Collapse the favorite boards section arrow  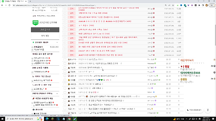[x=57, y=42]
